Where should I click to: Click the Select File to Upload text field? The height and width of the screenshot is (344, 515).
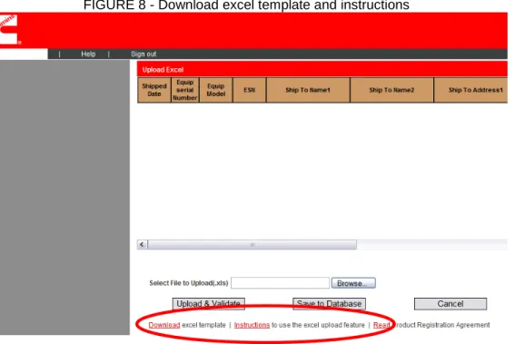point(280,283)
